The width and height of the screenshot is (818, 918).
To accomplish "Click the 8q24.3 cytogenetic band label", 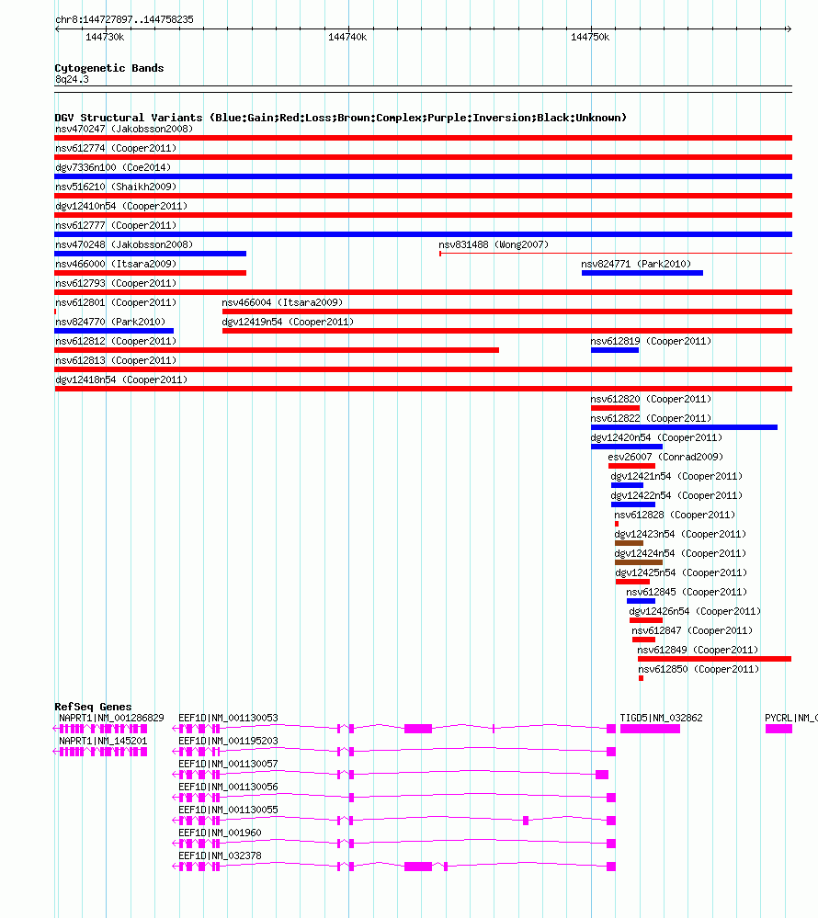I will (72, 80).
